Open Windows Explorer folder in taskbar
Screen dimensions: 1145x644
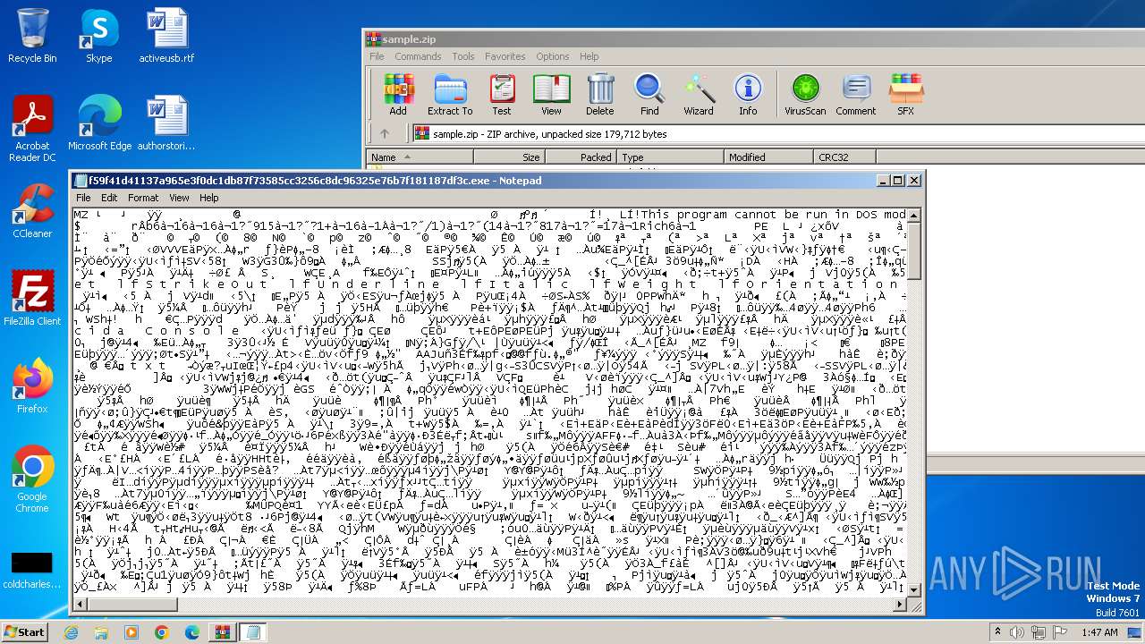click(101, 632)
